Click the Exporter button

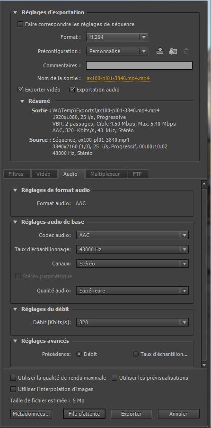tap(131, 413)
